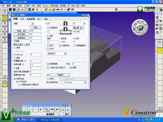Toggle the 快速移动 rapid move checkbox
This screenshot has height=122, width=163.
pos(48,28)
